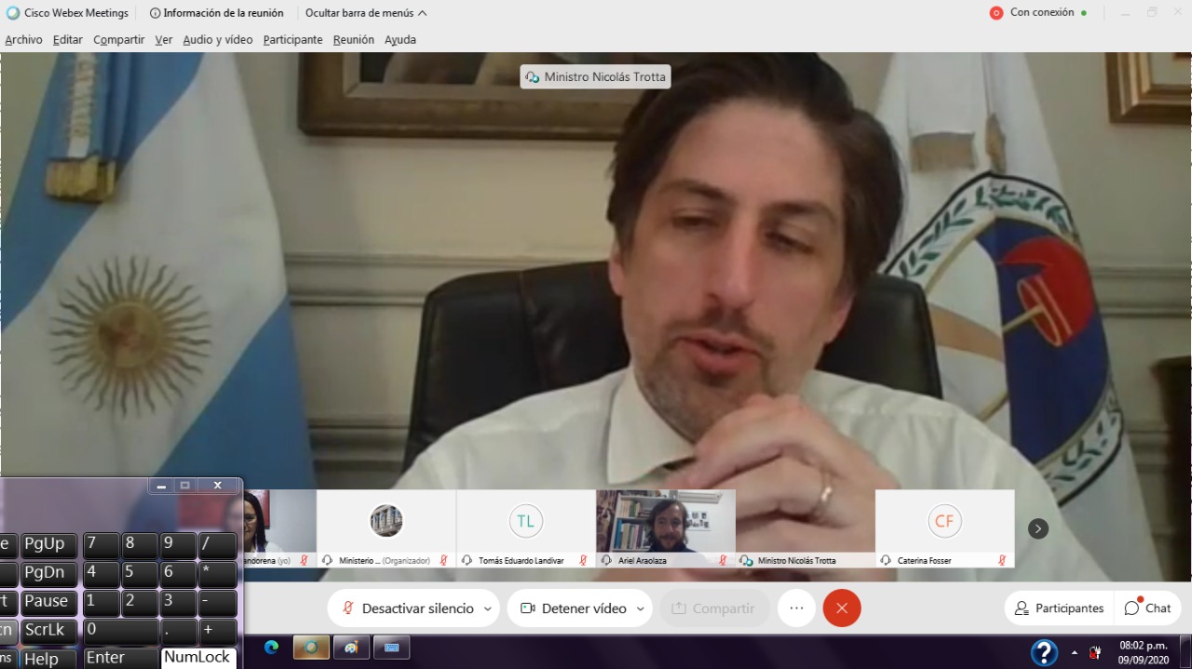Select Caterina Fosser thumbnail
The height and width of the screenshot is (669, 1192).
coord(944,529)
